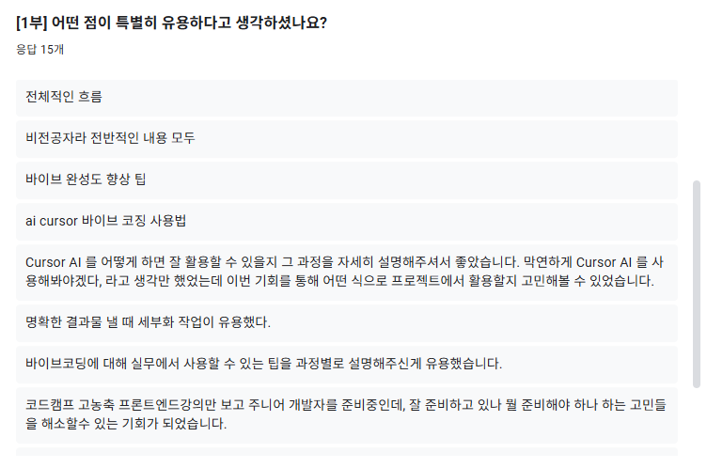The height and width of the screenshot is (468, 707).
Task: Click the response starting '코드캠프 고농축'
Action: pyautogui.click(x=347, y=415)
